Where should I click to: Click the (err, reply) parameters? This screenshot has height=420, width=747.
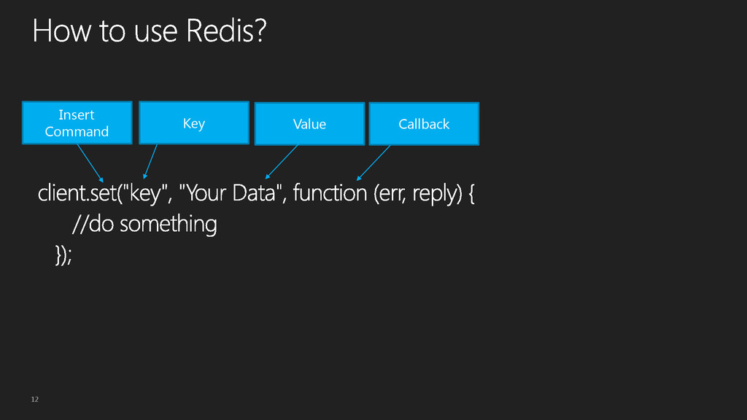418,193
